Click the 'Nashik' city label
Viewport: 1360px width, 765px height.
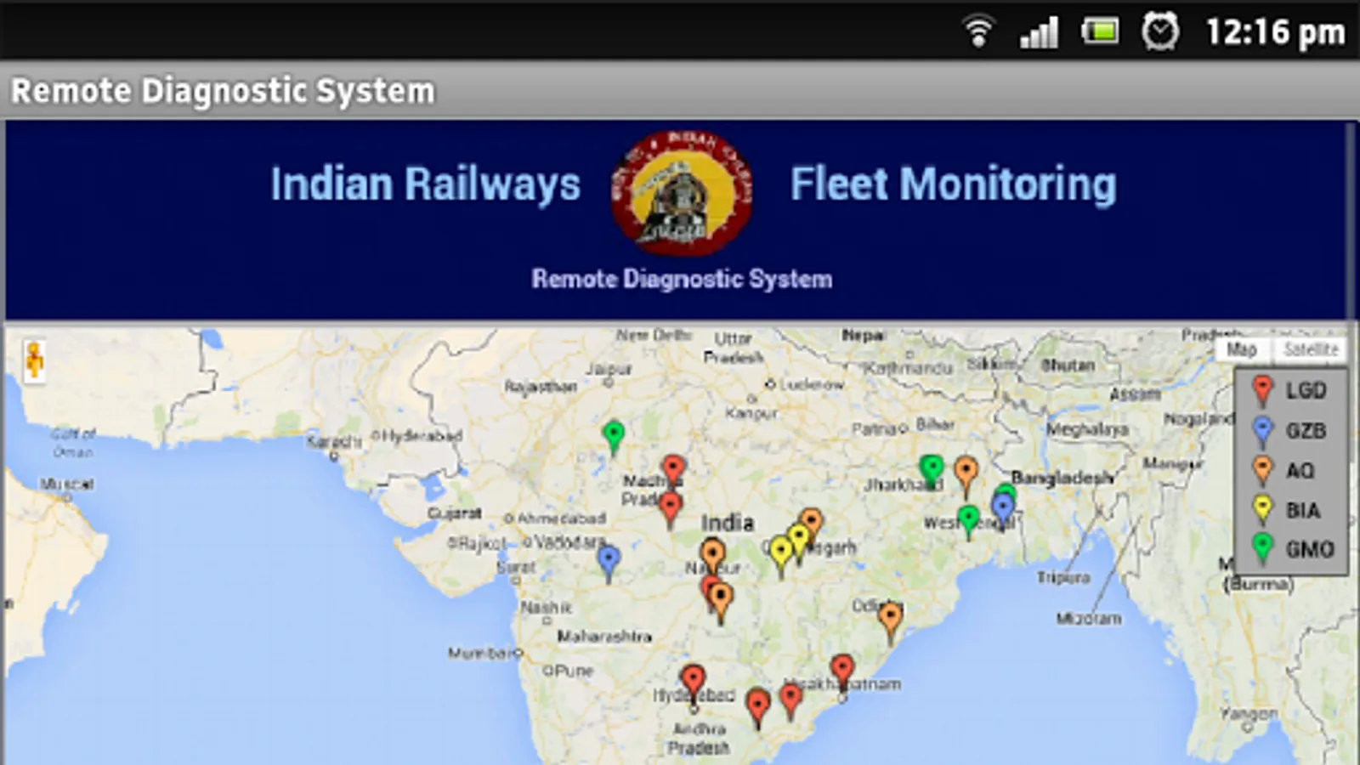547,608
